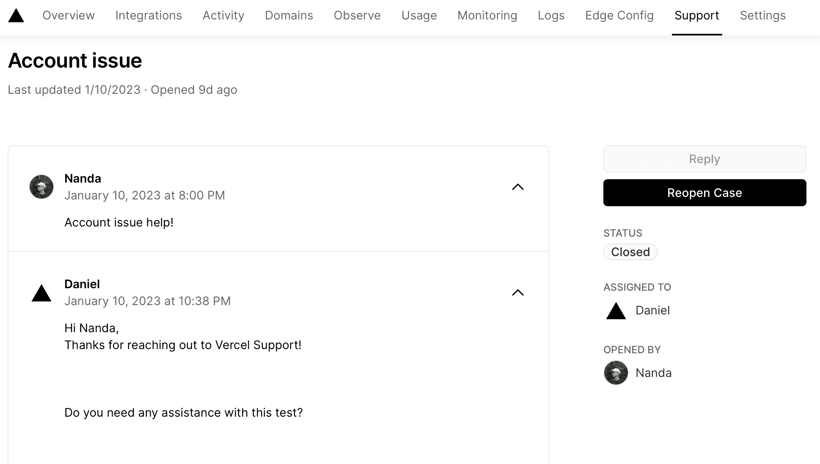Open the Monitoring tab

tap(487, 16)
